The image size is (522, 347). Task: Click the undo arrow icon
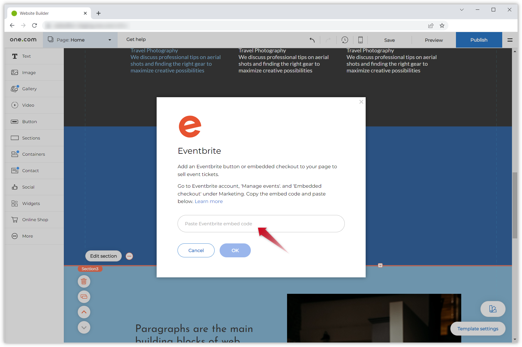pyautogui.click(x=312, y=40)
